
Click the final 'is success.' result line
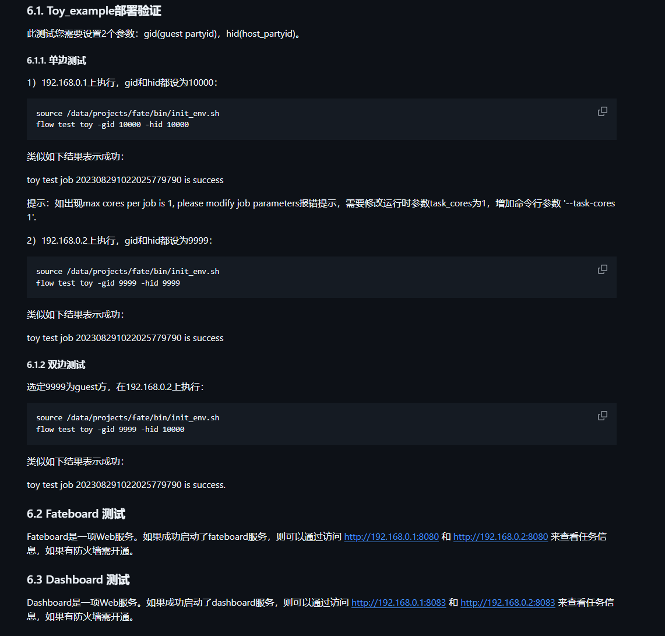click(x=126, y=485)
